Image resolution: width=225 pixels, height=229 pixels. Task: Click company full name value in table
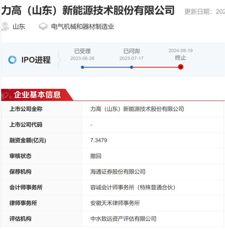click(137, 109)
